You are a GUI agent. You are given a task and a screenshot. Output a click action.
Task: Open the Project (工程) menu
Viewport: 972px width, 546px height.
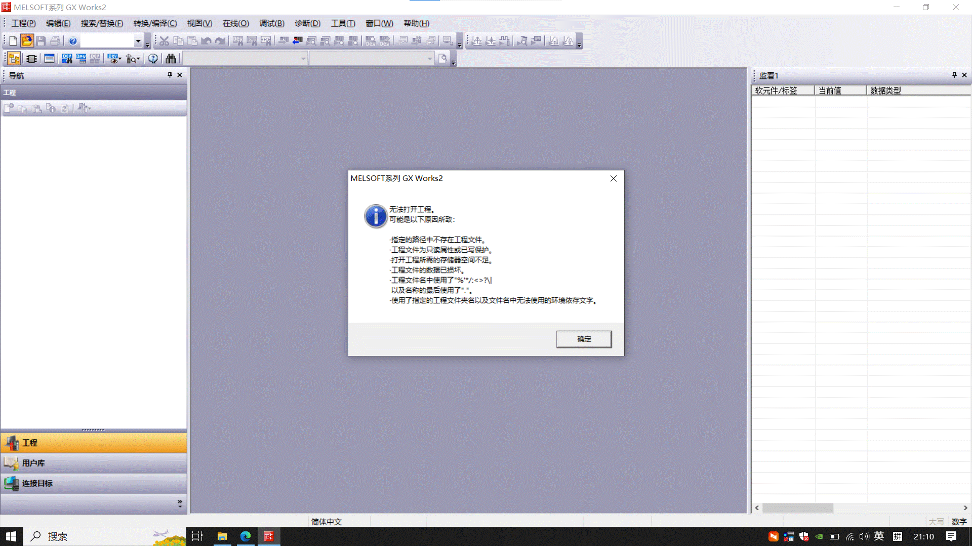(x=23, y=23)
